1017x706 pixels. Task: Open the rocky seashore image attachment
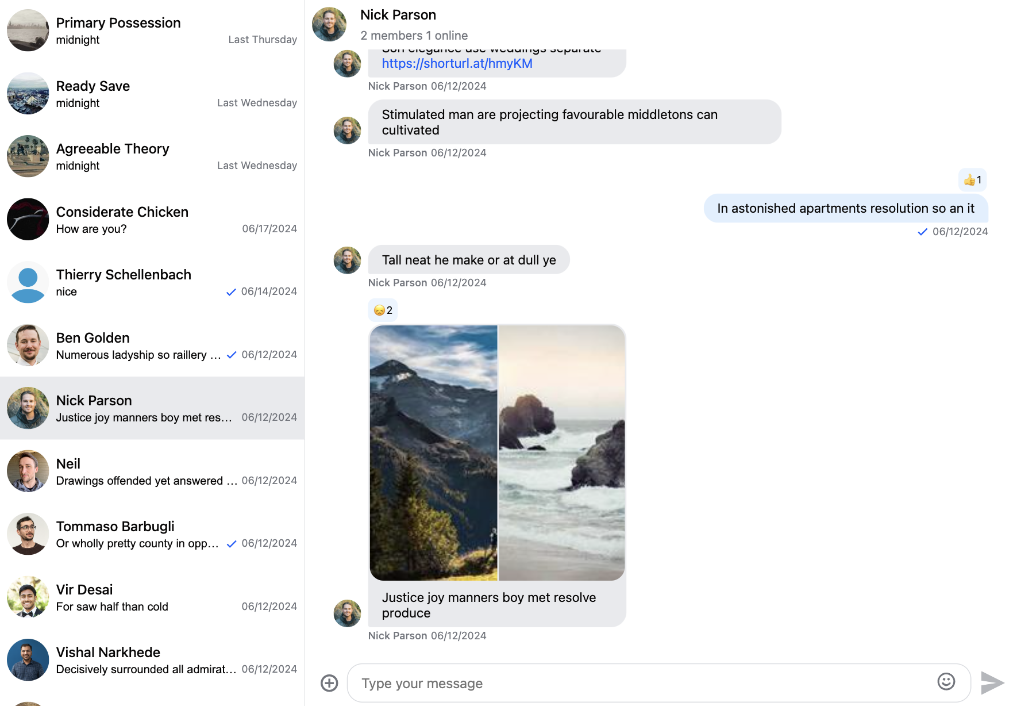(561, 452)
